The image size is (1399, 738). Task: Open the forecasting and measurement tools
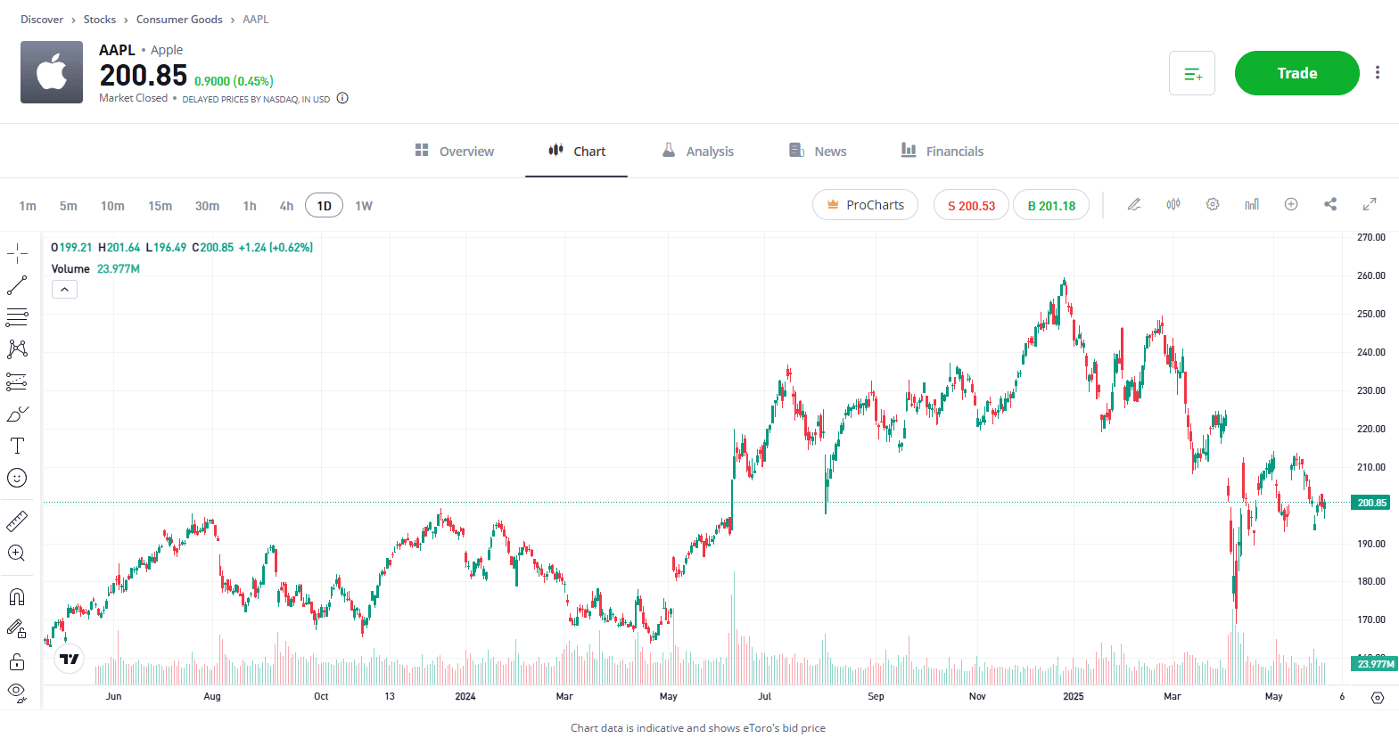pos(17,381)
